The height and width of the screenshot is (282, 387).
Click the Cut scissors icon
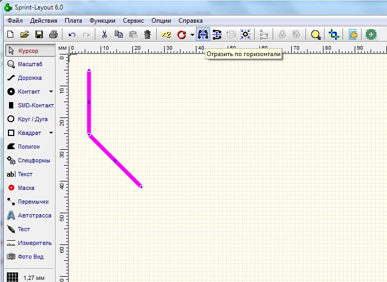click(104, 35)
